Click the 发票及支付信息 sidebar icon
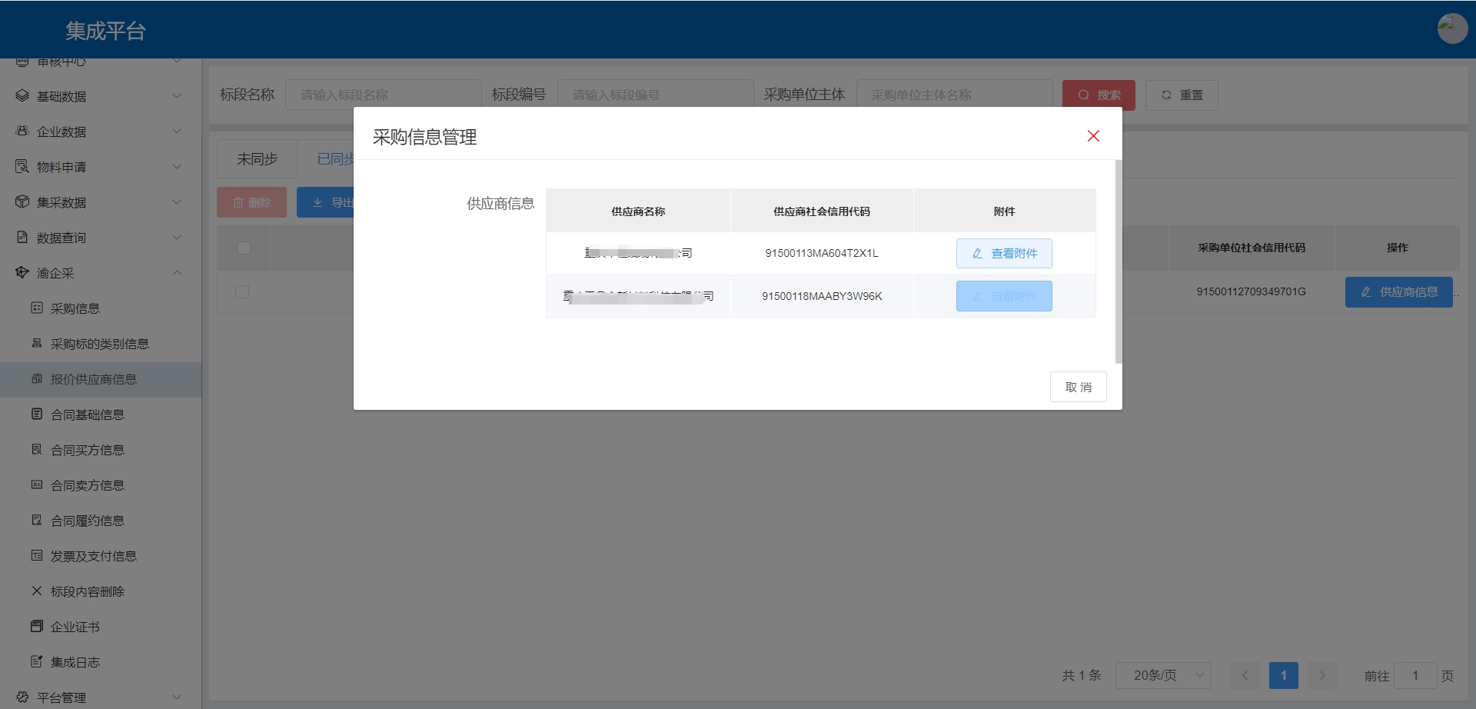 [x=37, y=556]
